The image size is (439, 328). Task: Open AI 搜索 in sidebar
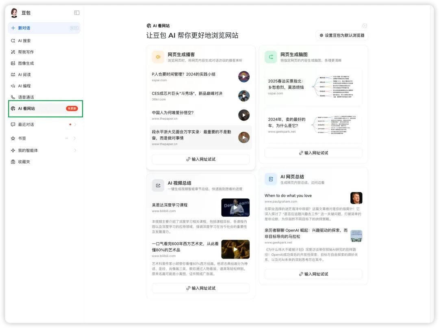tap(44, 41)
